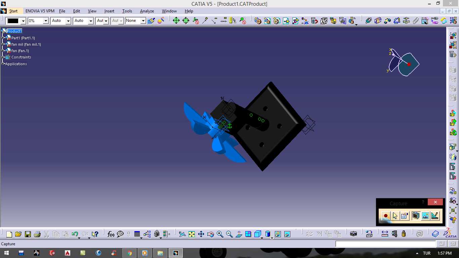The width and height of the screenshot is (459, 258).
Task: Toggle Screen mode in Capture toolbar
Action: pyautogui.click(x=416, y=216)
